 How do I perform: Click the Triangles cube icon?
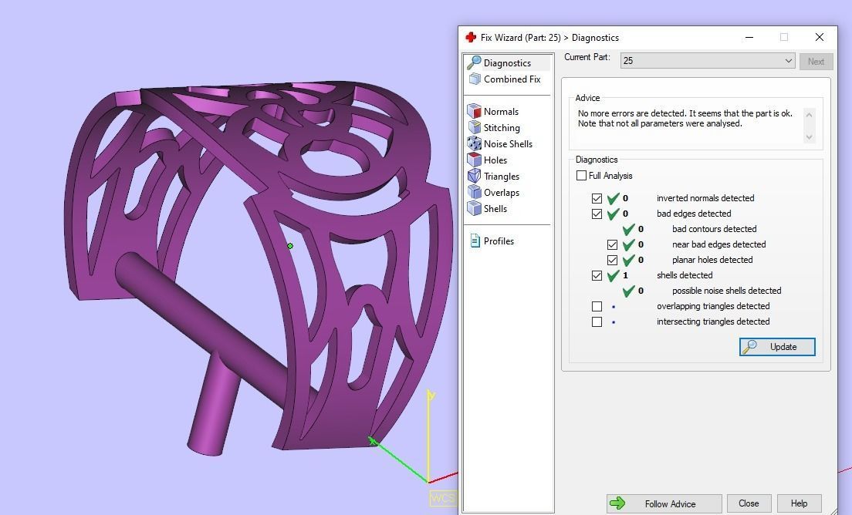(475, 176)
